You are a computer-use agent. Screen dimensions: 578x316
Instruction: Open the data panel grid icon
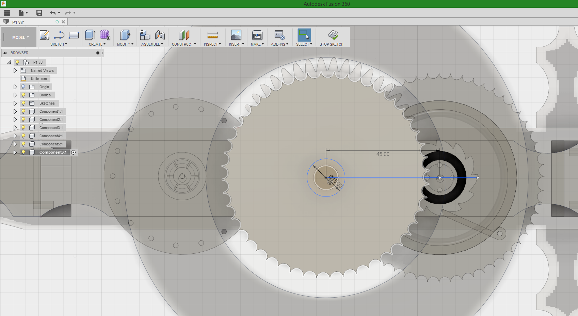coord(7,13)
